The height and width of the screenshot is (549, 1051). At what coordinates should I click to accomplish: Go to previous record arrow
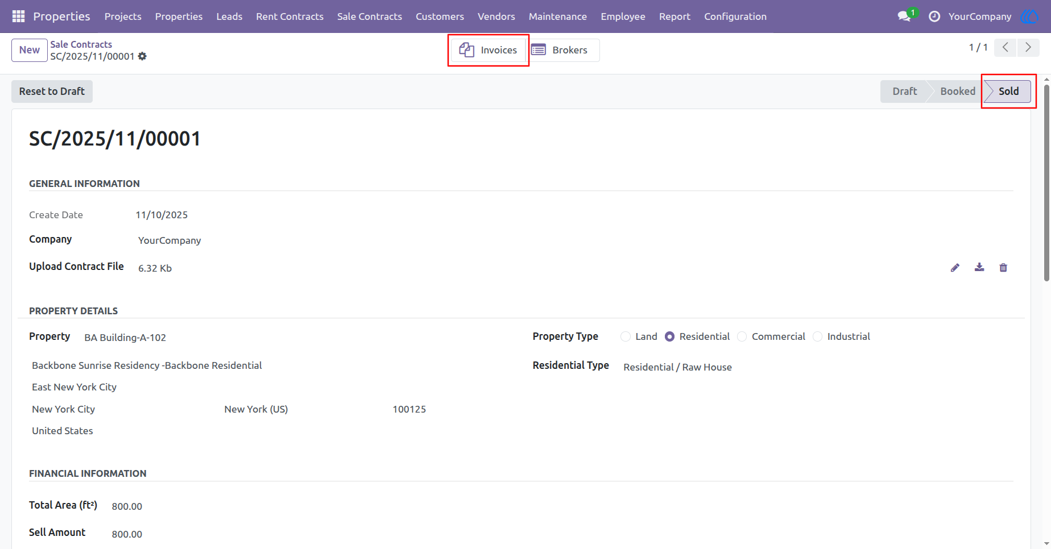coord(1006,48)
